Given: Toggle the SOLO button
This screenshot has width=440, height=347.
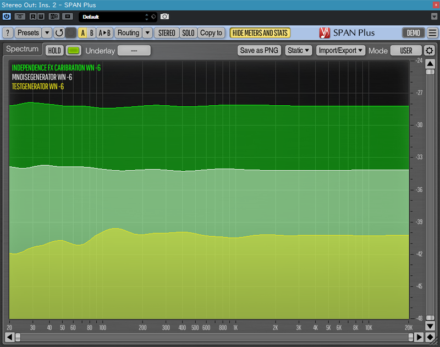Looking at the screenshot, I should tap(188, 33).
